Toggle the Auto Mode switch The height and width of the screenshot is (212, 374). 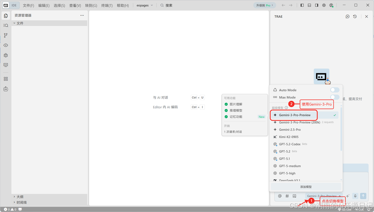click(335, 90)
